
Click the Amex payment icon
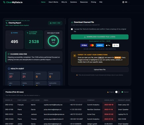[100, 45]
